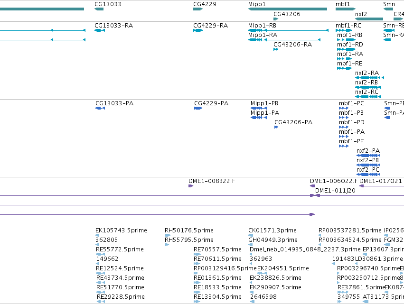The height and width of the screenshot is (304, 404).
Task: Open EST EK105743.5prime
Action: pyautogui.click(x=121, y=230)
